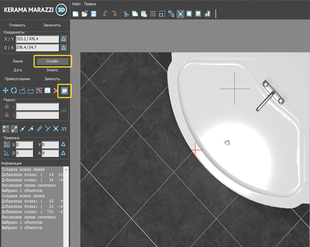310x247 pixels.
Task: Toggle the grid icon in the toolbar
Action: click(x=153, y=14)
